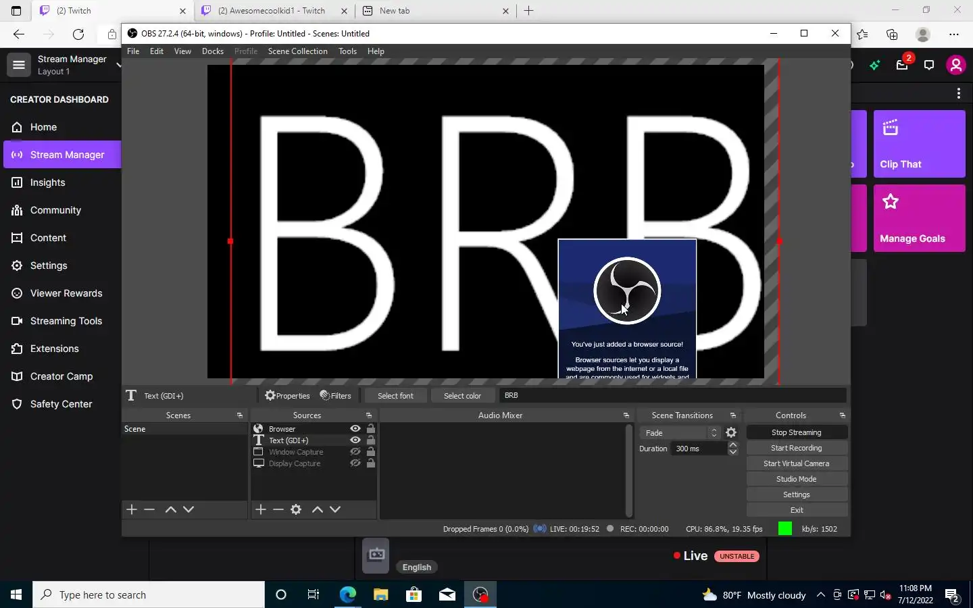Remove the selected scene with the Scenes minus button

(x=150, y=509)
